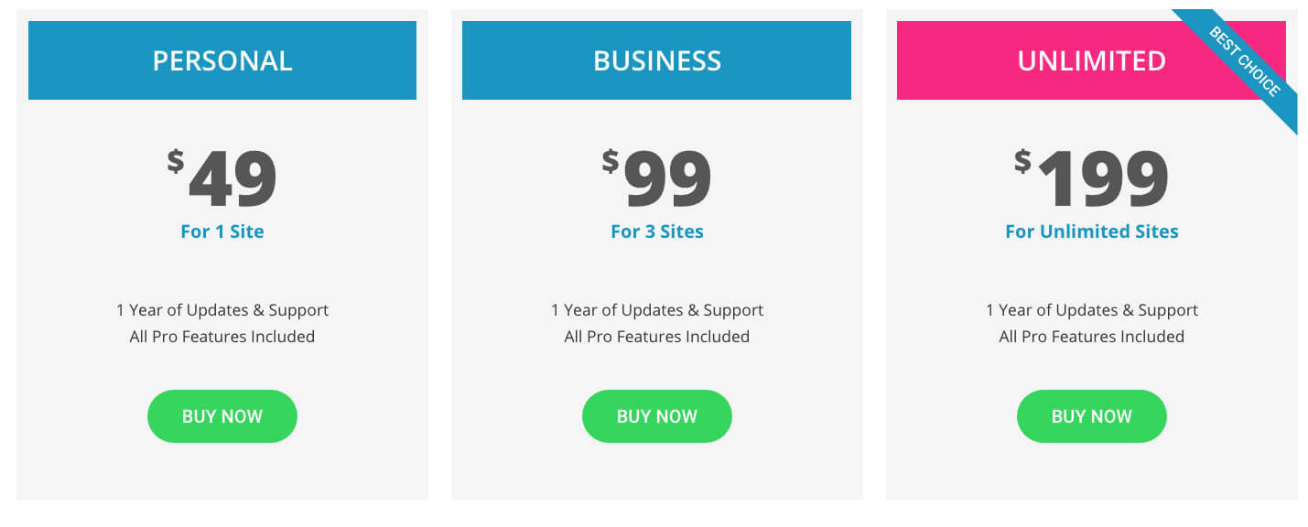
Task: Click '1 Year of Updates & Support' in Business
Action: click(656, 310)
